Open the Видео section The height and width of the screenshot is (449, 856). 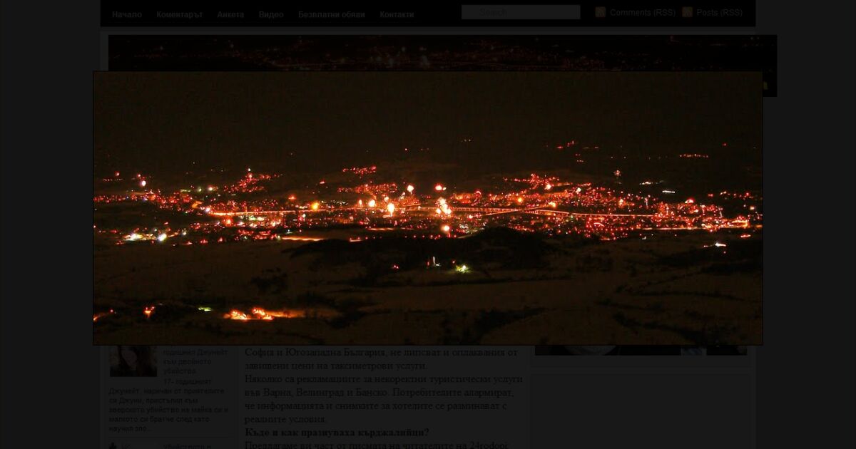click(x=271, y=14)
